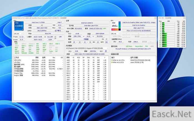
Task: Click the TDP value 45 W
Action: click(x=60, y=25)
